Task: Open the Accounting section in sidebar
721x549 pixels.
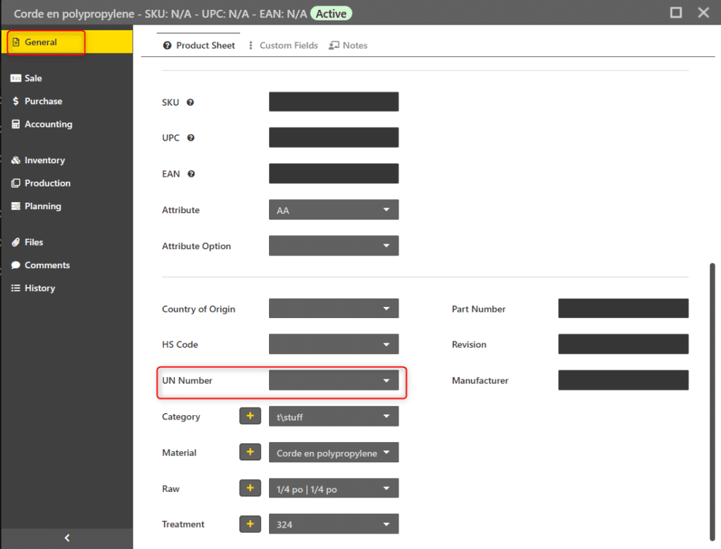Action: [x=48, y=125]
